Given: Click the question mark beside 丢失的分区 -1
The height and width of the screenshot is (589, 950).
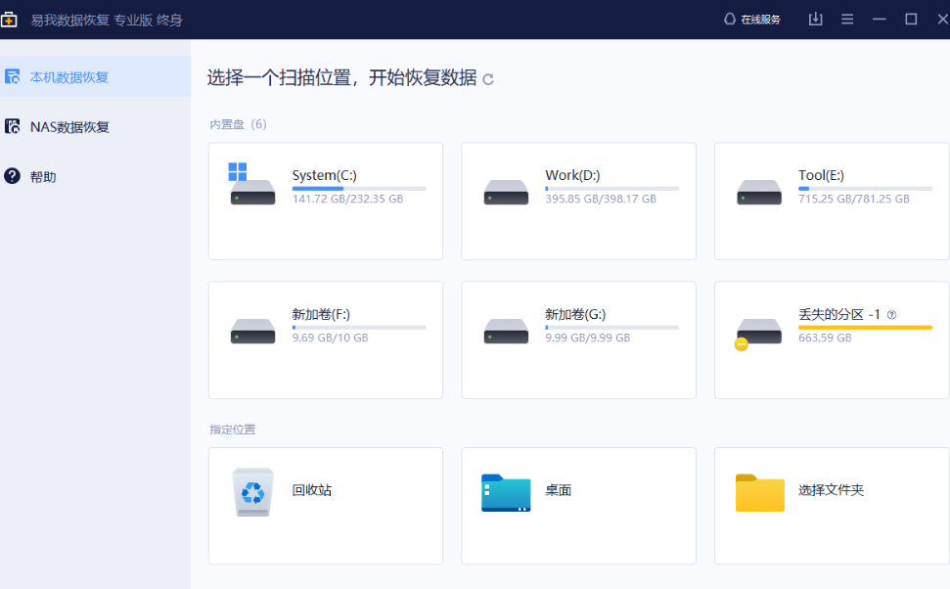Looking at the screenshot, I should point(891,315).
